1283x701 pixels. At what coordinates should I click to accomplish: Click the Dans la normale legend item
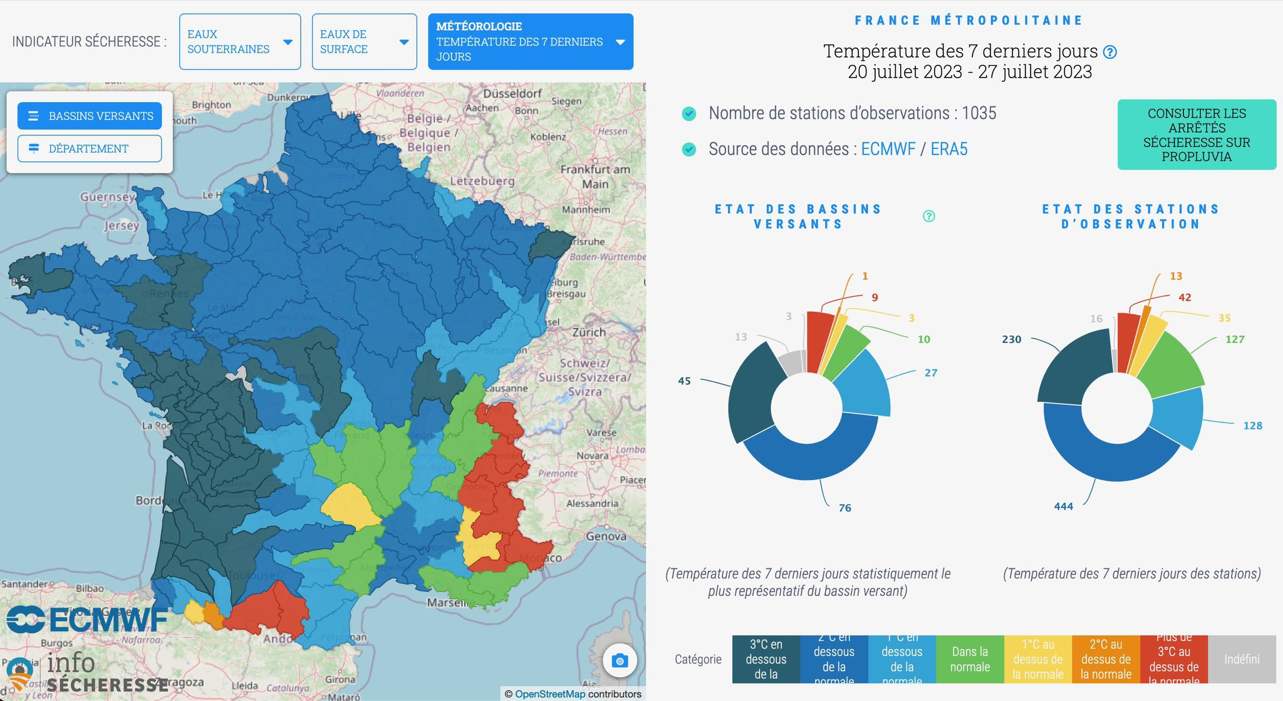coord(969,659)
